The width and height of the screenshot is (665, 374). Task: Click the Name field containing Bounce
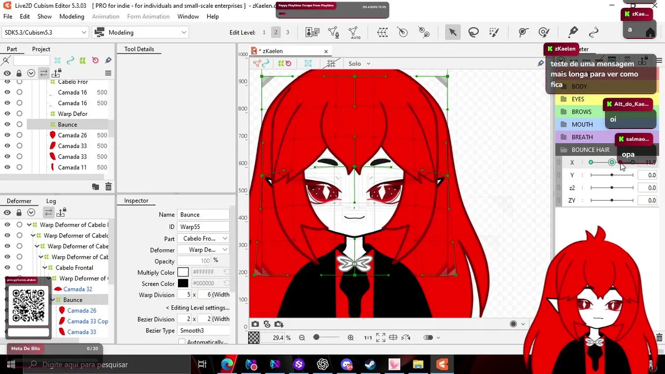[x=203, y=215]
